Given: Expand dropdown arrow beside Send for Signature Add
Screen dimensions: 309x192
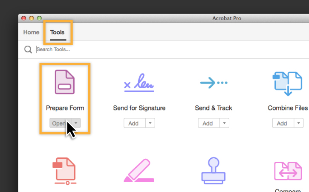Looking at the screenshot, I should [150, 123].
